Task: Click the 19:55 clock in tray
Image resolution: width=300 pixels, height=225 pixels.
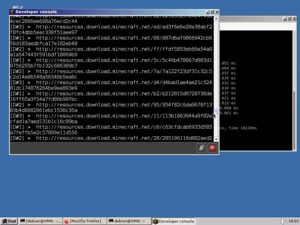Action: tap(294, 221)
